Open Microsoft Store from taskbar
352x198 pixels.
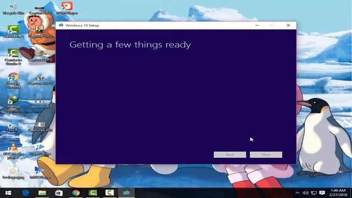pyautogui.click(x=59, y=193)
